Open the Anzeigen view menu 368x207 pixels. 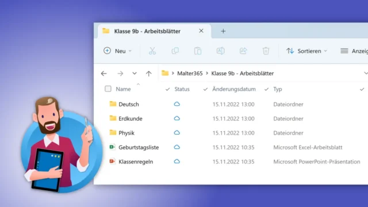(354, 51)
